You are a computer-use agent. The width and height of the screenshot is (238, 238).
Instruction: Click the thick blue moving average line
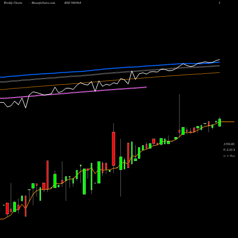click(x=110, y=69)
